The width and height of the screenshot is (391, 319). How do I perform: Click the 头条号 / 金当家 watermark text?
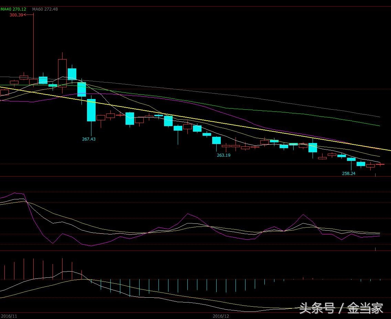pyautogui.click(x=341, y=308)
